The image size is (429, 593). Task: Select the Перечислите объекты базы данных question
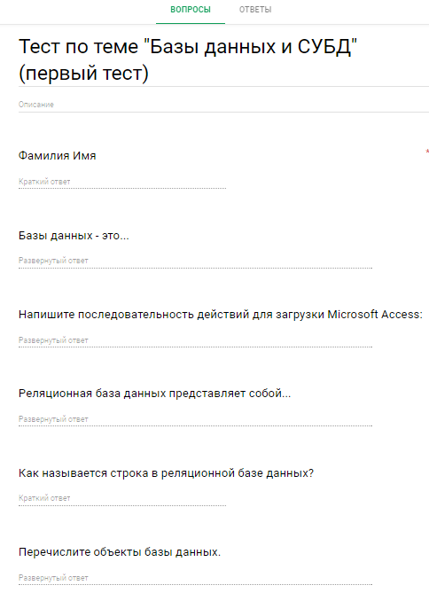tap(120, 552)
